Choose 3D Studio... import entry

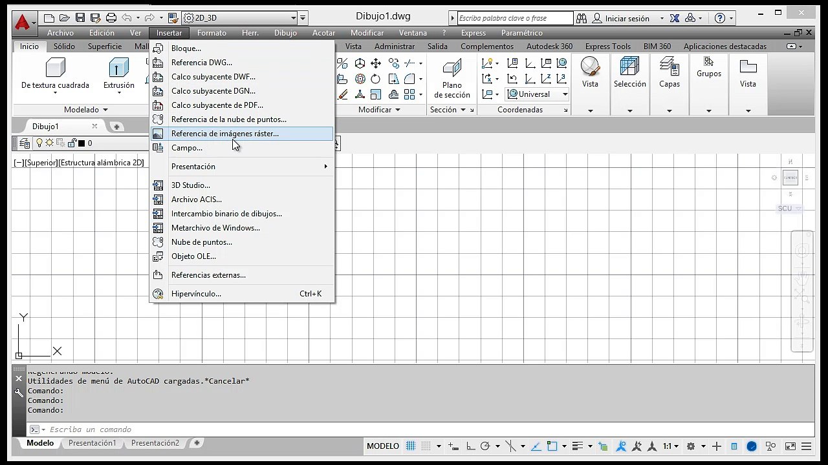click(x=242, y=185)
